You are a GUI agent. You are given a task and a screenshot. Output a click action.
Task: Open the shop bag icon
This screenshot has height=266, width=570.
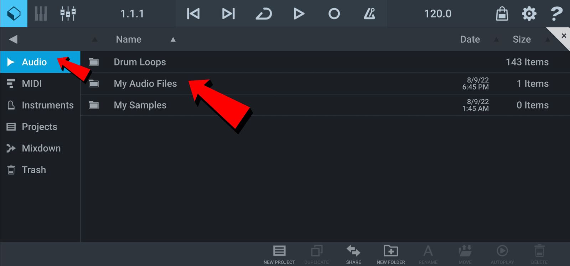502,14
